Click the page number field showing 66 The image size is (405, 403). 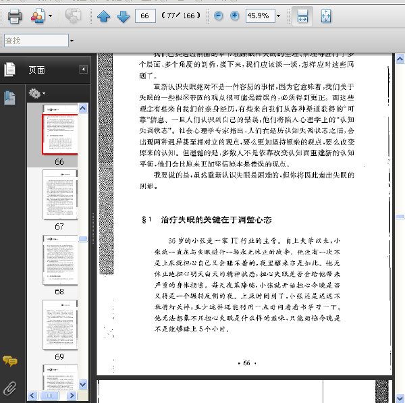pos(145,16)
